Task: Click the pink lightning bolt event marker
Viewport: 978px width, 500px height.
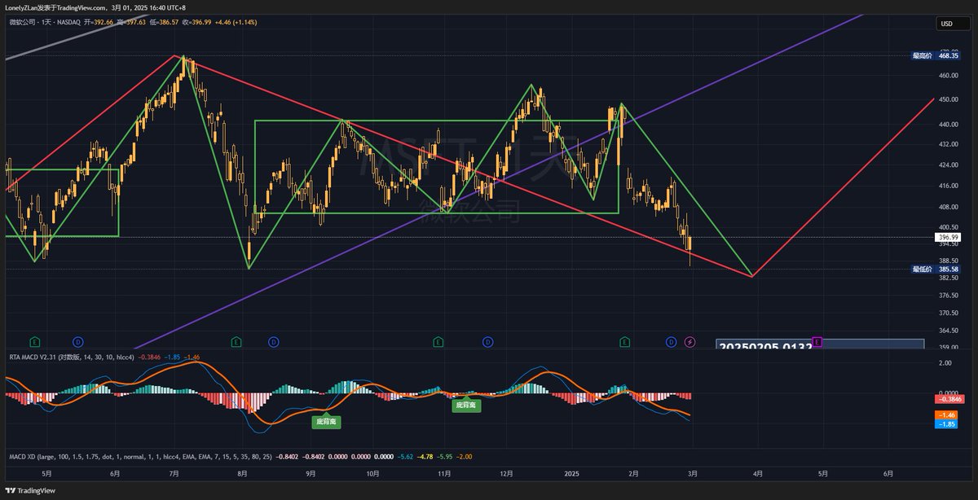Action: click(x=690, y=341)
